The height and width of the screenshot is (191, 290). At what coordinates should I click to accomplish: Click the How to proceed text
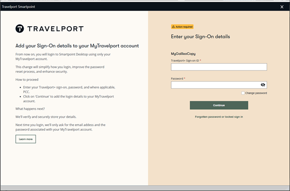(x=27, y=80)
